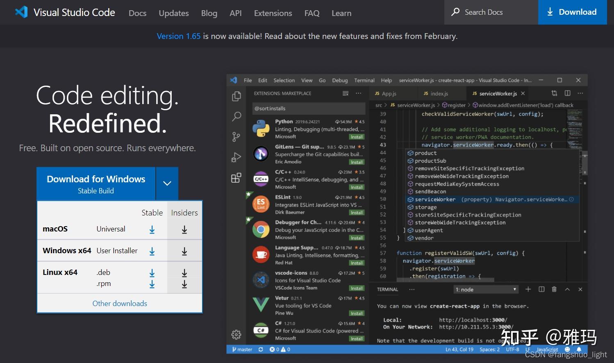The width and height of the screenshot is (614, 363).
Task: Click the Search Docs field
Action: click(490, 12)
